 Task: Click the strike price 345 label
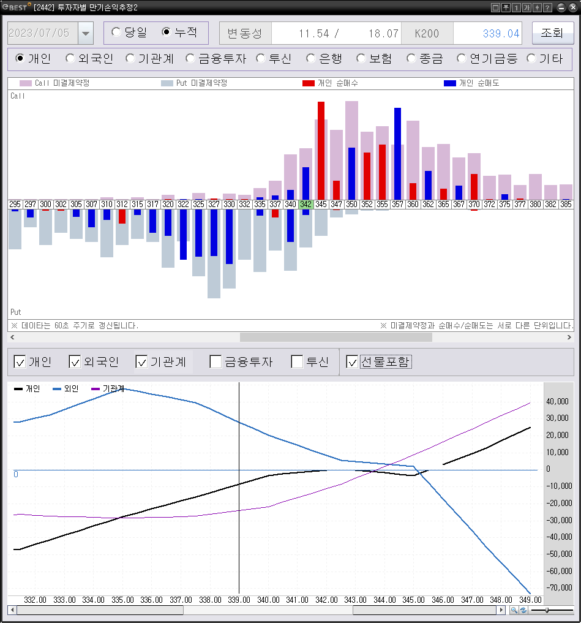pos(321,204)
